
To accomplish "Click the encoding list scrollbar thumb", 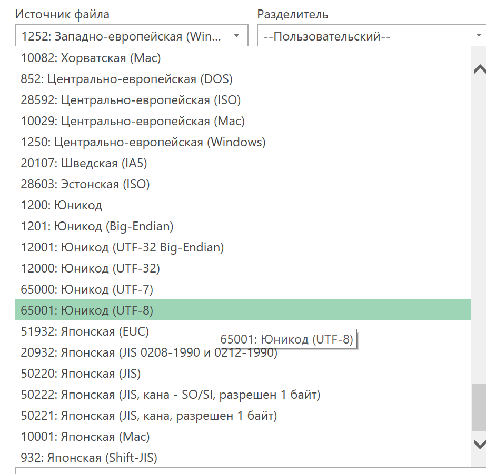I will 479,408.
